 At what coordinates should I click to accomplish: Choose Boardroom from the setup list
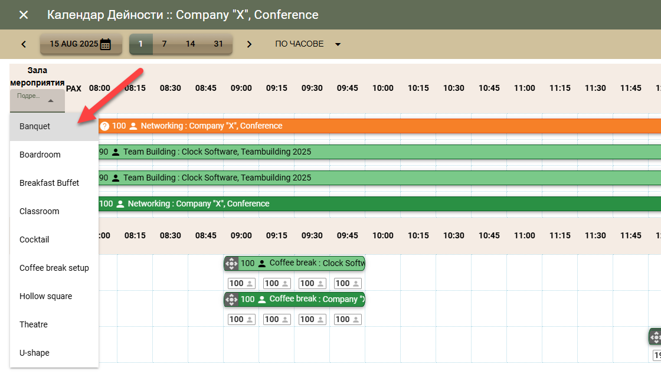pyautogui.click(x=54, y=155)
